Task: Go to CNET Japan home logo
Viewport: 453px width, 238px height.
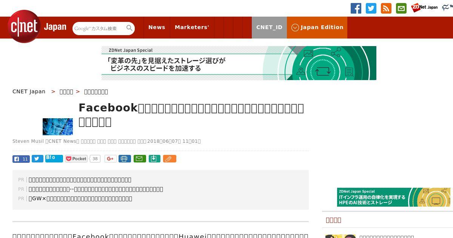Action: tap(37, 26)
